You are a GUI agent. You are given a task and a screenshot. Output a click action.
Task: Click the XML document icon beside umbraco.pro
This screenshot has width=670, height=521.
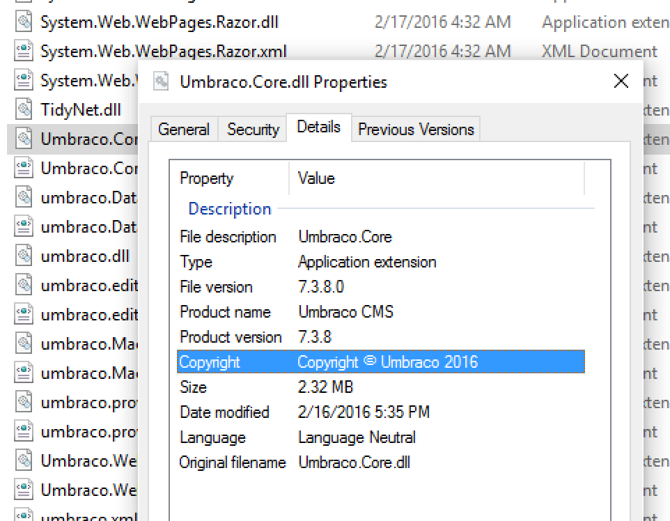24,431
